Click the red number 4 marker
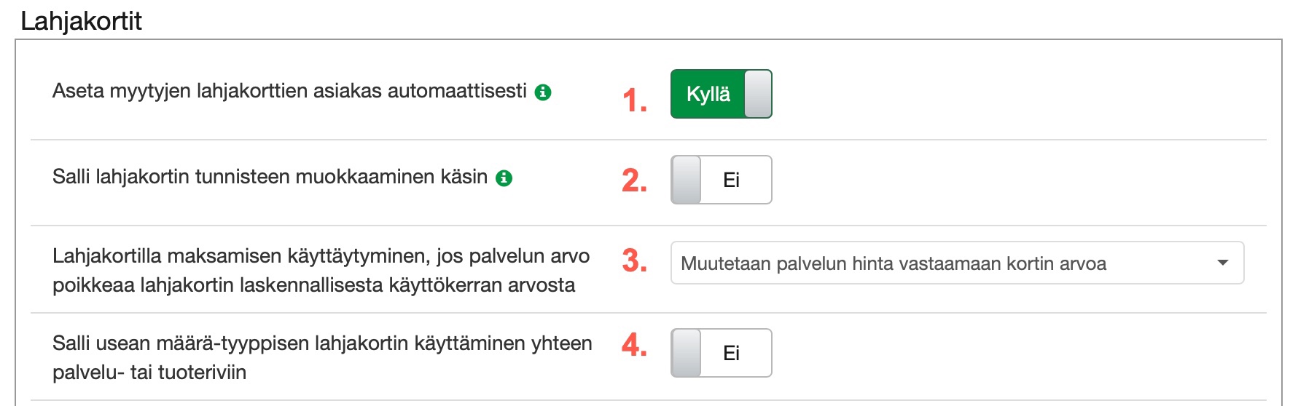 (x=634, y=345)
